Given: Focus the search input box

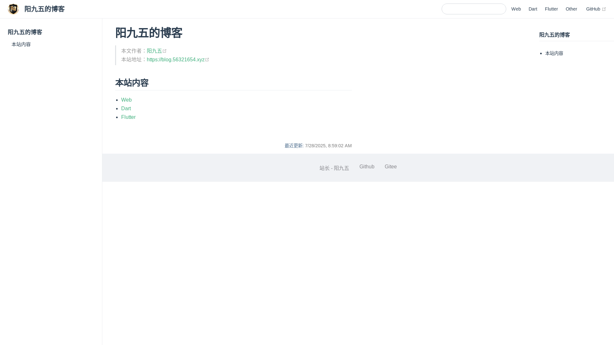Looking at the screenshot, I should pyautogui.click(x=474, y=9).
